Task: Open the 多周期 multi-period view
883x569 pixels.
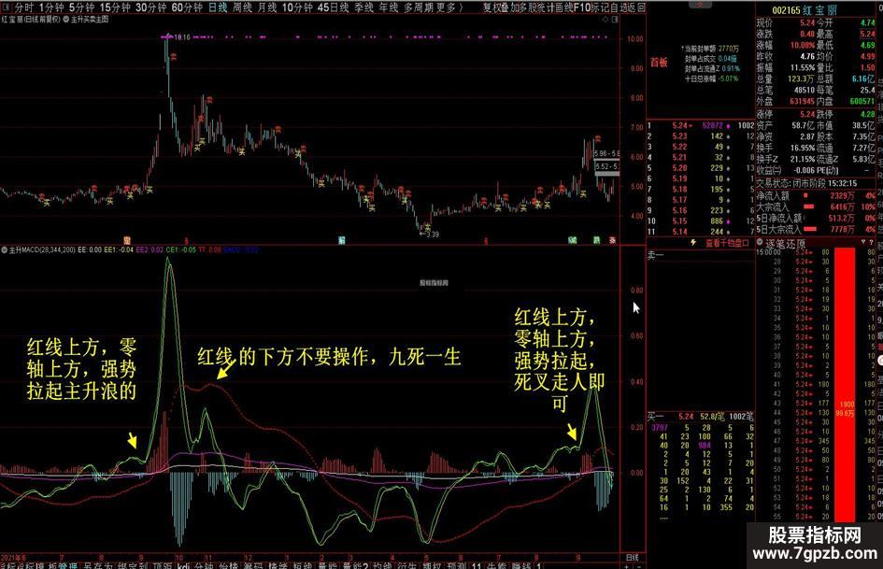Action: click(x=417, y=7)
